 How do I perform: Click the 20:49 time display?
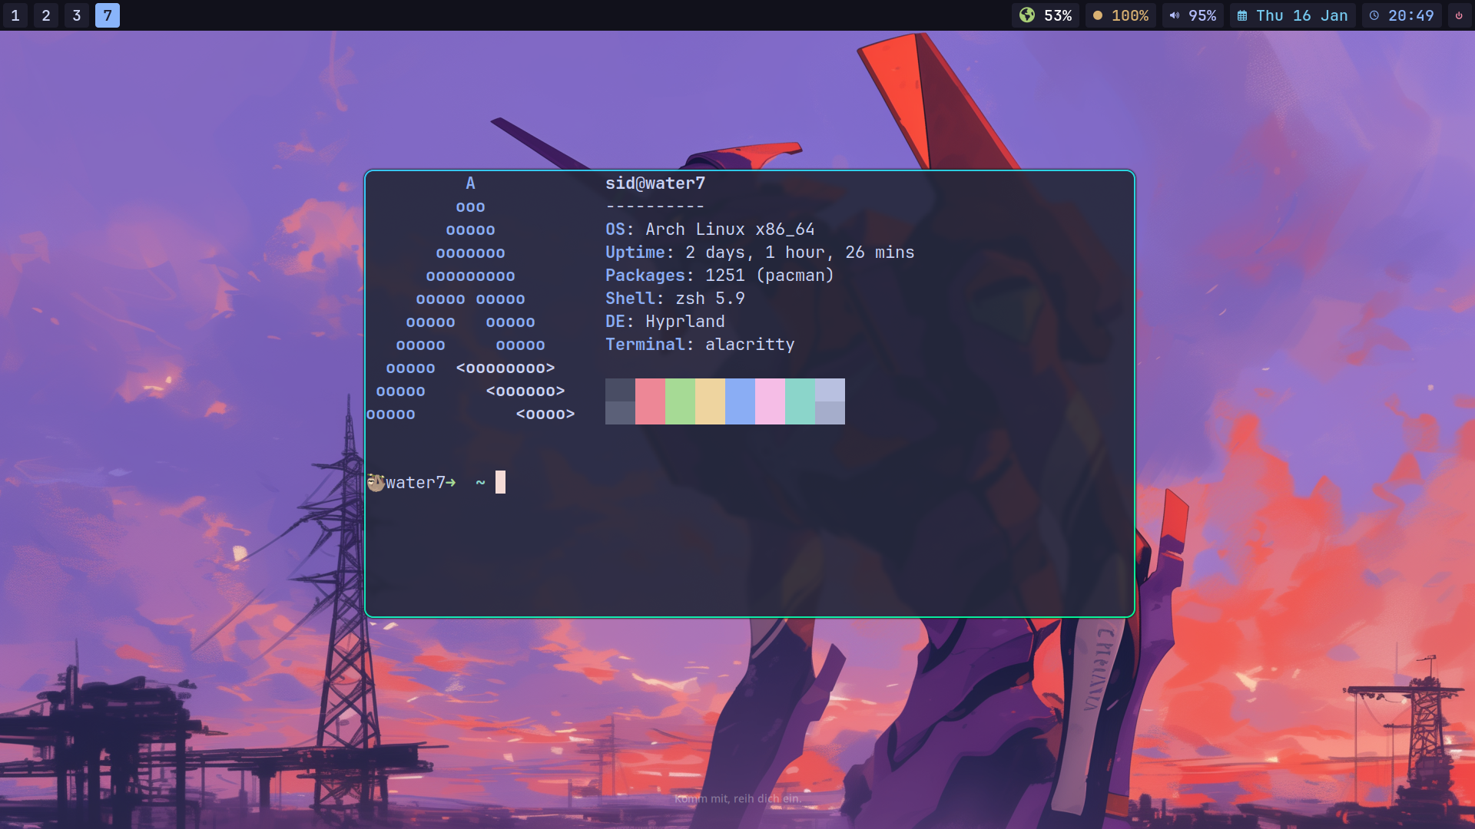1411,15
